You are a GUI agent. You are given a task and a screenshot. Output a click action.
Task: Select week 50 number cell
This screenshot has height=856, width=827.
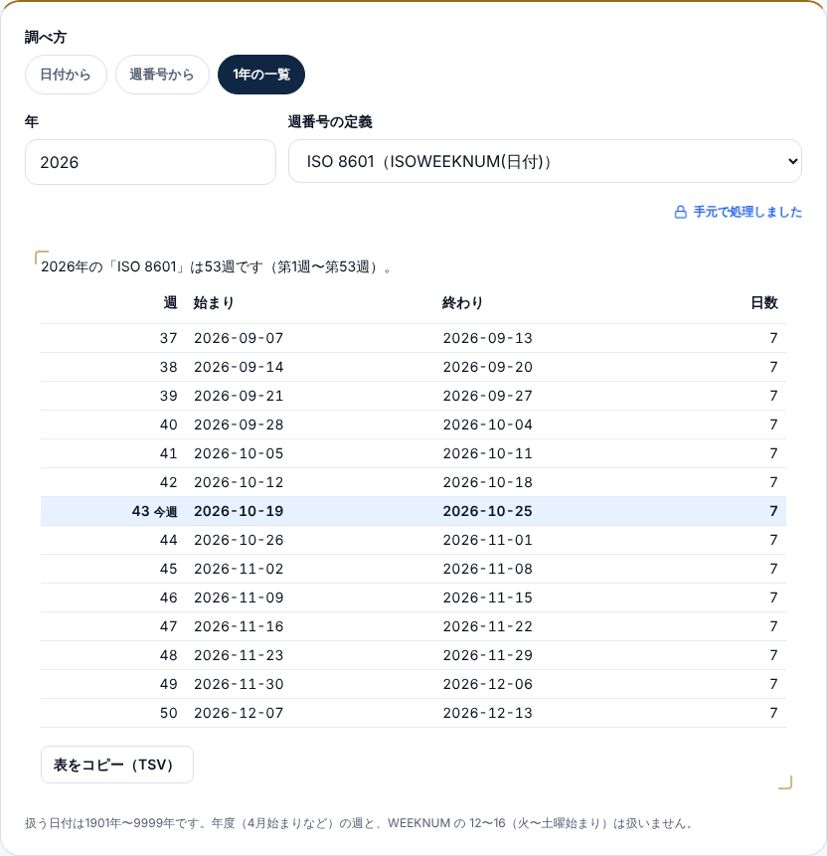pos(169,713)
